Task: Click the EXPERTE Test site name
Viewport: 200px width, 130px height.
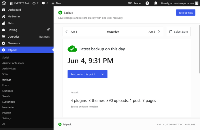Action: [x=22, y=3]
